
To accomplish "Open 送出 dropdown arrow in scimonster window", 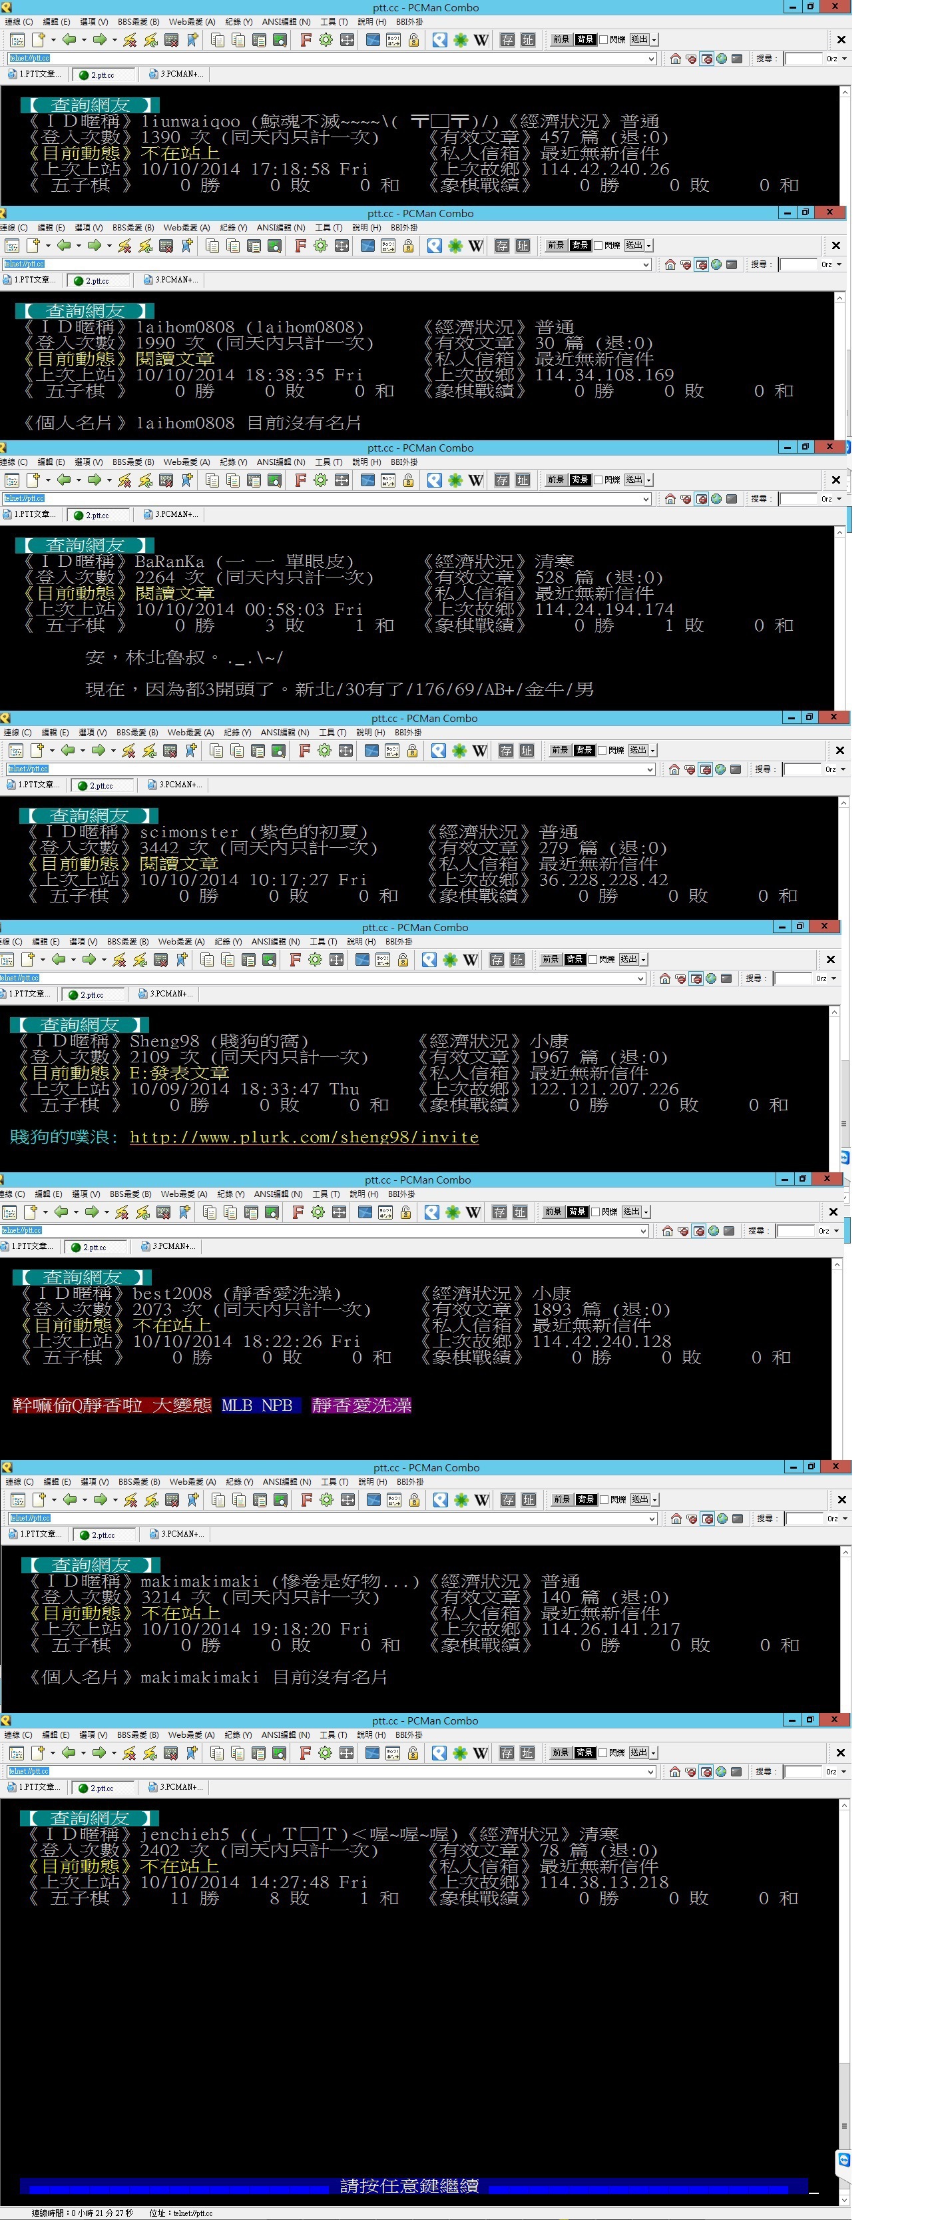I will click(x=654, y=751).
